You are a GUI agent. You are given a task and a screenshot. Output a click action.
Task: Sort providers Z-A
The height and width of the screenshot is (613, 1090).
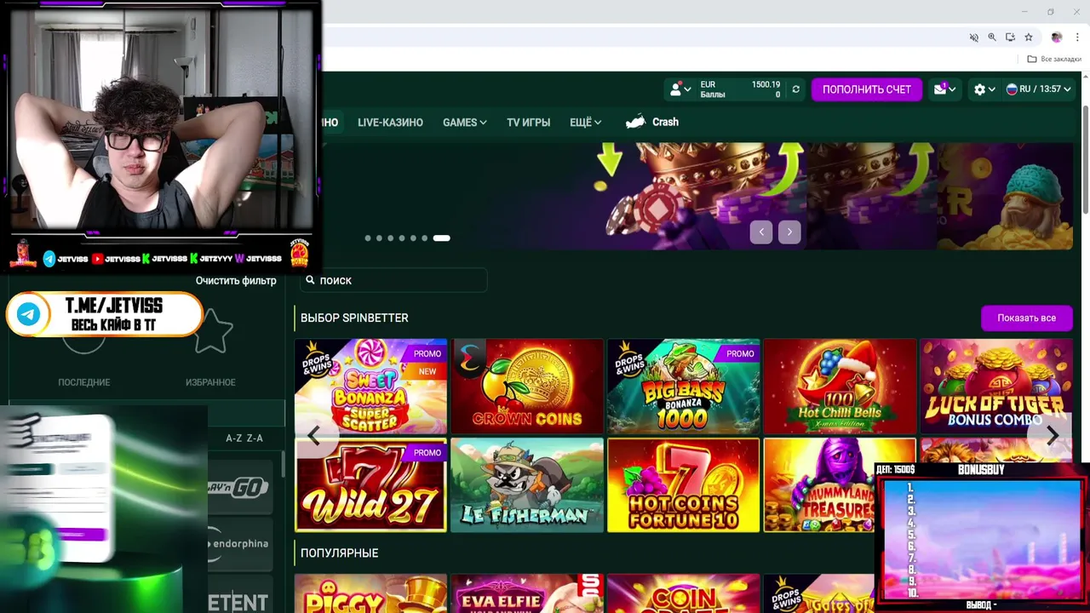click(255, 438)
